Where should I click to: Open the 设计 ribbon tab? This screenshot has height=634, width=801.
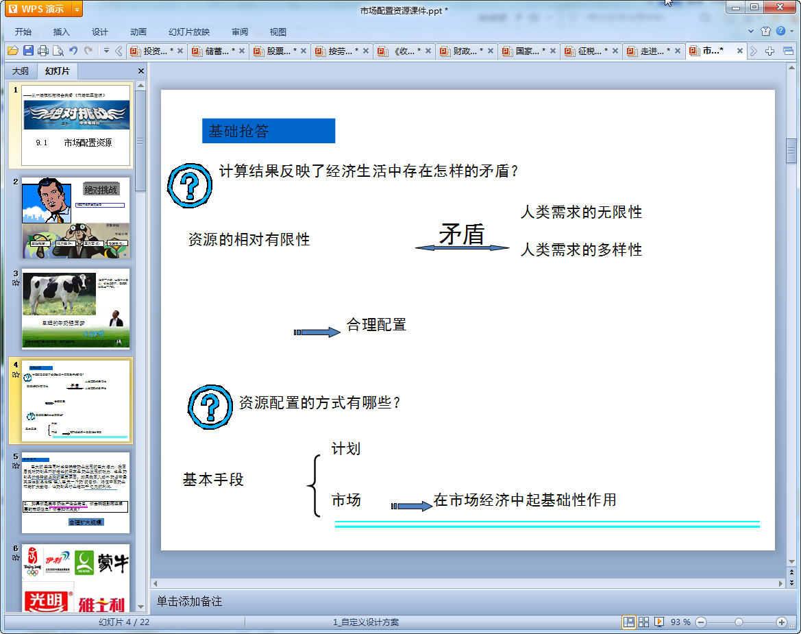click(99, 32)
